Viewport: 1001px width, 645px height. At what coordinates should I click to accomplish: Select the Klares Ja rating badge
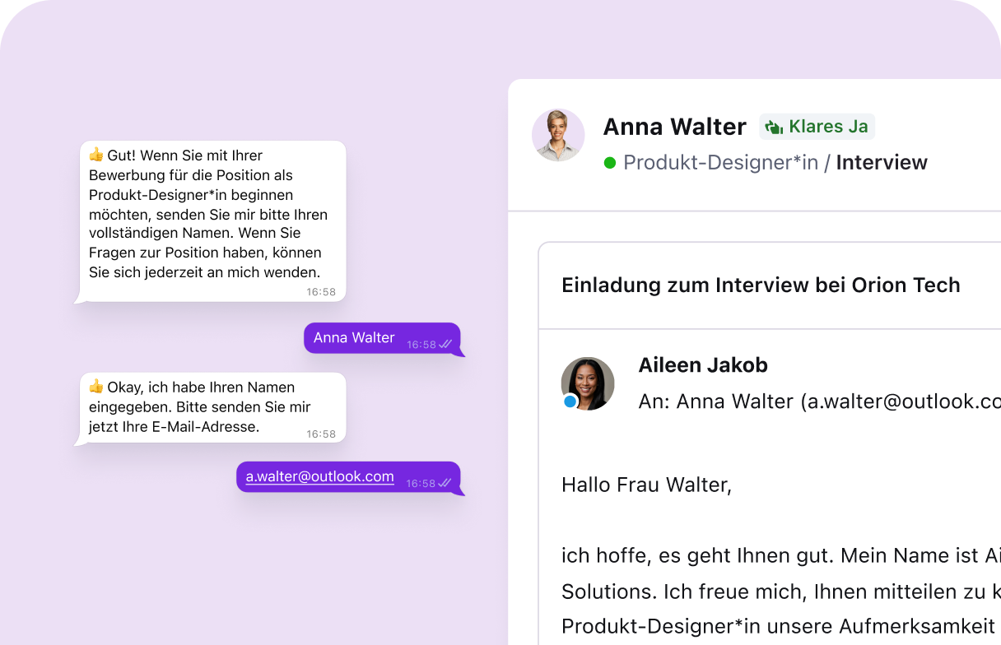[817, 127]
